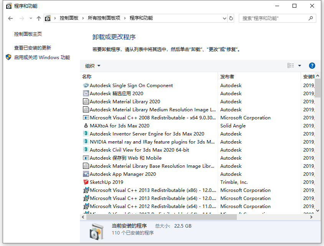
Task: Click the Solid Angle publisher cell
Action: point(233,126)
